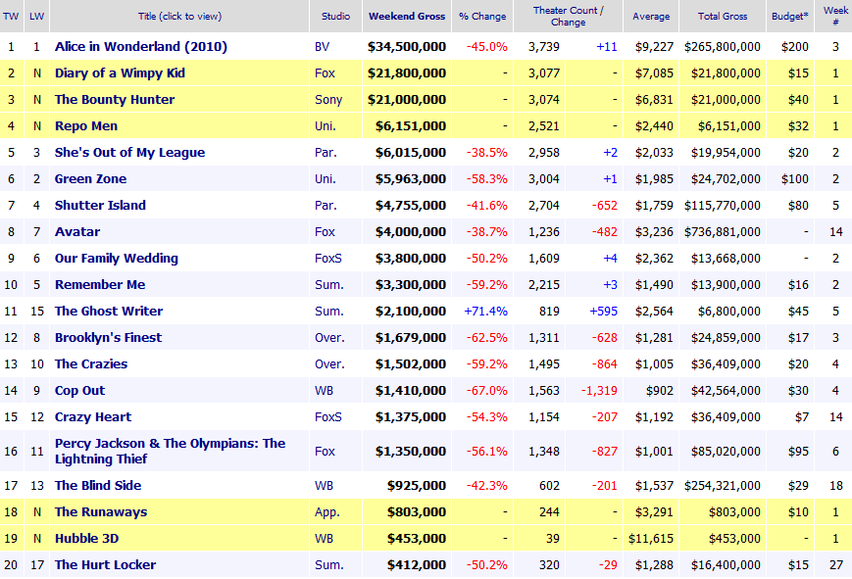Screen dimensions: 852x579
Task: Open the Cop Out title link
Action: [x=79, y=391]
